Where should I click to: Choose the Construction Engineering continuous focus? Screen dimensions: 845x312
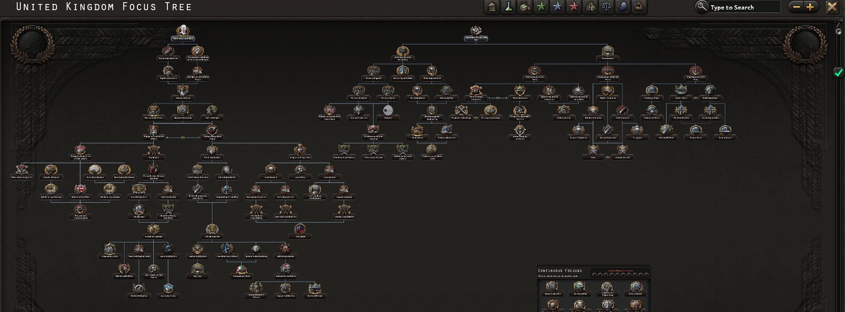pyautogui.click(x=607, y=289)
